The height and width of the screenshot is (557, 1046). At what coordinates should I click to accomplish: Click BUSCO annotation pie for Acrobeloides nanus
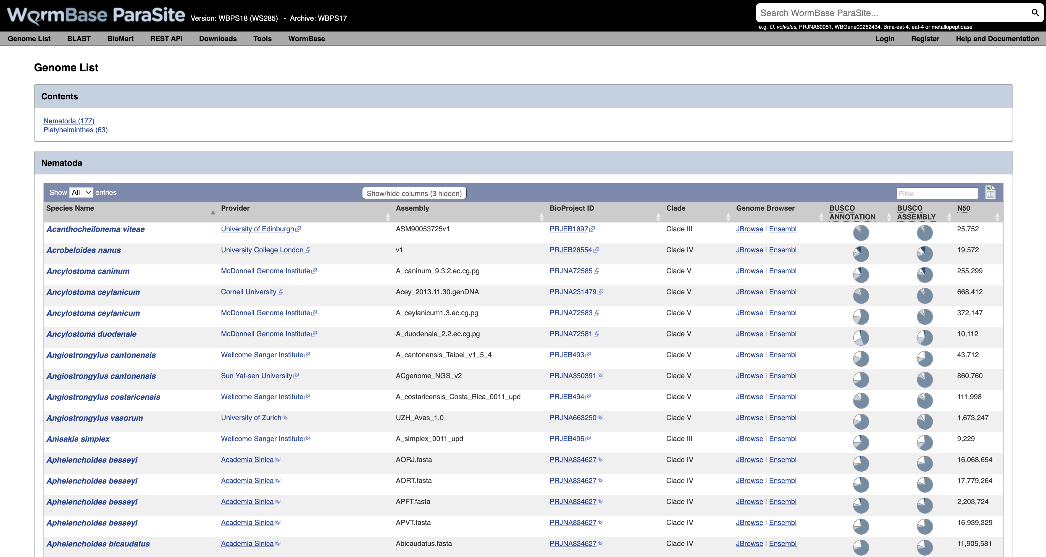pos(861,254)
